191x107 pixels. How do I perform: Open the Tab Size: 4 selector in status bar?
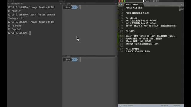point(164,106)
